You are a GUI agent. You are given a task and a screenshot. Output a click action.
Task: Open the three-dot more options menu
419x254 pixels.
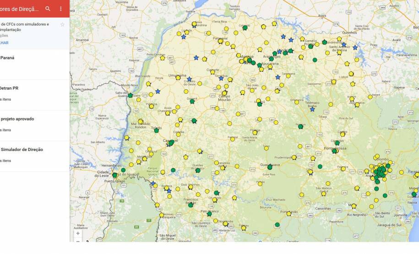[x=61, y=9]
